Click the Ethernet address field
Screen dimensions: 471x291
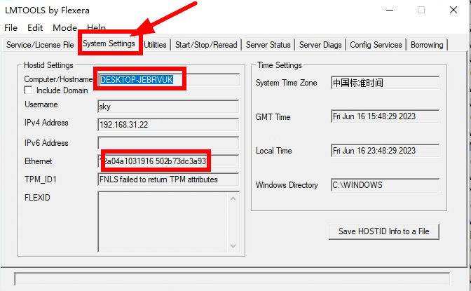[x=168, y=161]
